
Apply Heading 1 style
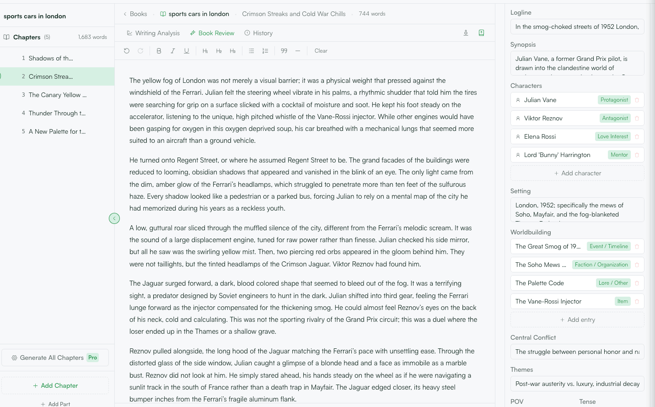205,51
